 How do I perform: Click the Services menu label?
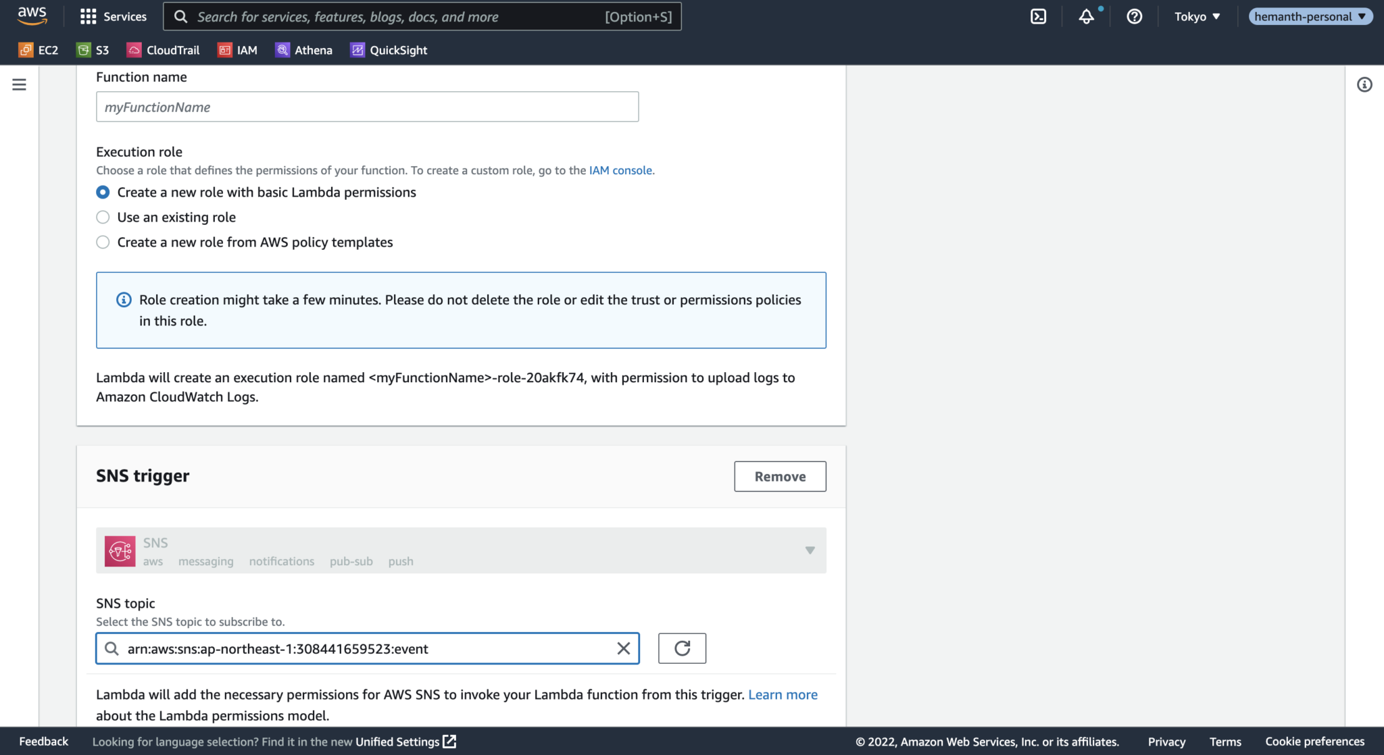125,17
